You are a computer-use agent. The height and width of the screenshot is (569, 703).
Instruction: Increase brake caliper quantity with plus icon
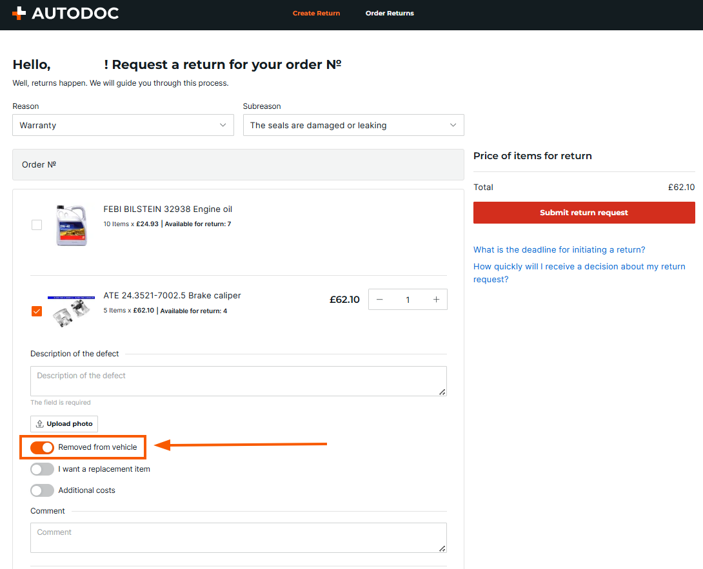[436, 300]
